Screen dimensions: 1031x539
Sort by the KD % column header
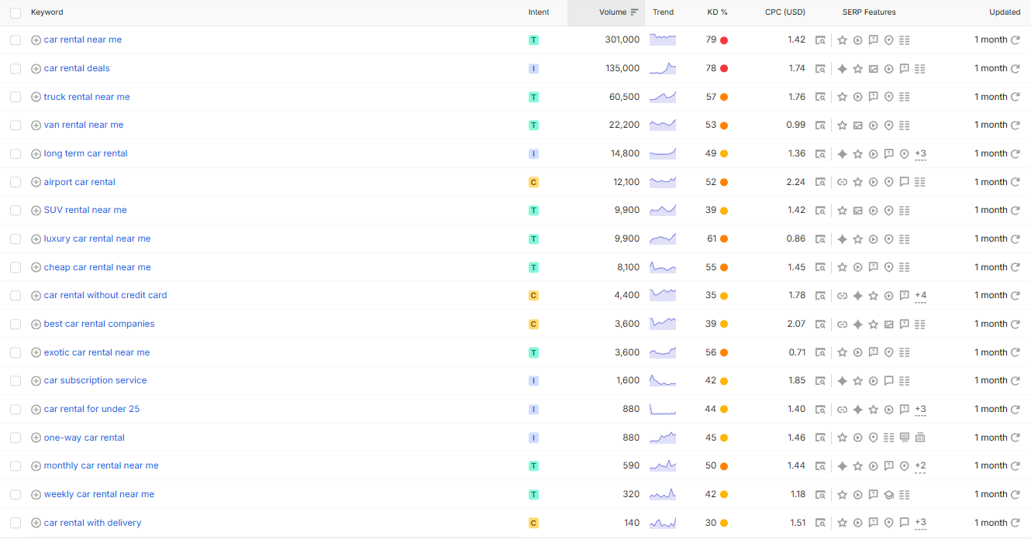[x=717, y=12]
